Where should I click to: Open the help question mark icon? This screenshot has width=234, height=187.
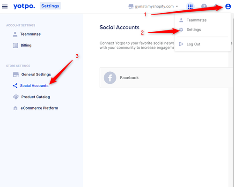pos(204,7)
